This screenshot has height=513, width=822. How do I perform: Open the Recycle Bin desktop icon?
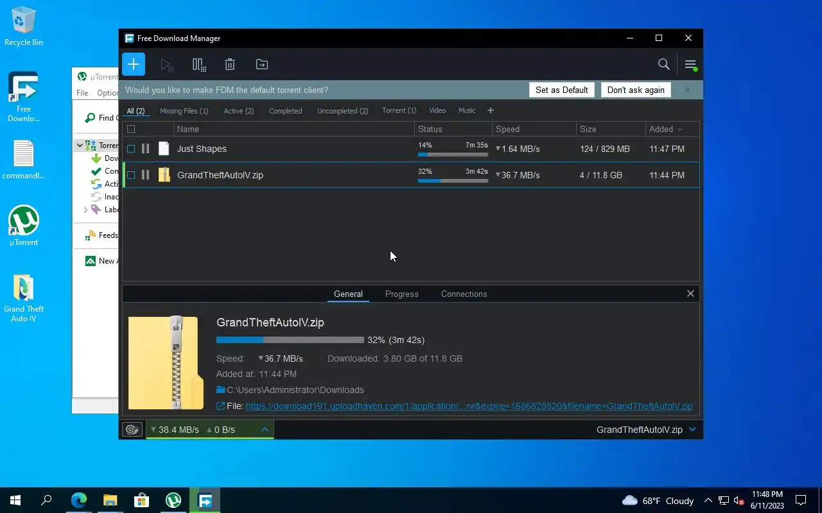(24, 26)
